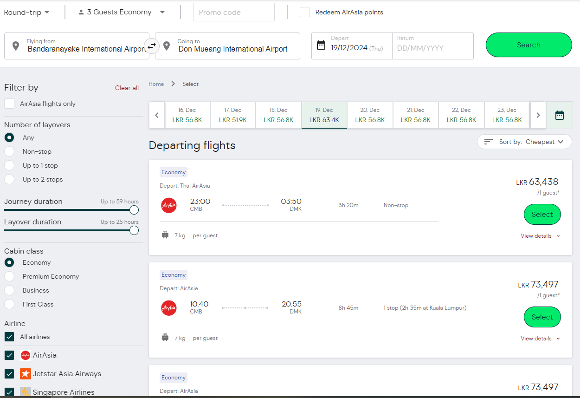Viewport: 580px width, 398px height.
Task: Select the 20 Dec date tab
Action: pyautogui.click(x=370, y=115)
